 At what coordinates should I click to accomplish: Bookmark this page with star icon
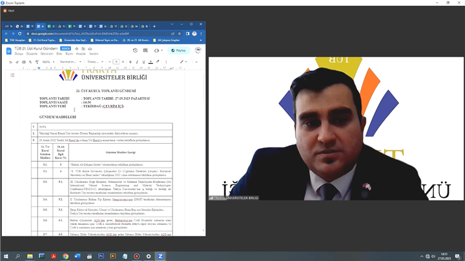tap(179, 34)
